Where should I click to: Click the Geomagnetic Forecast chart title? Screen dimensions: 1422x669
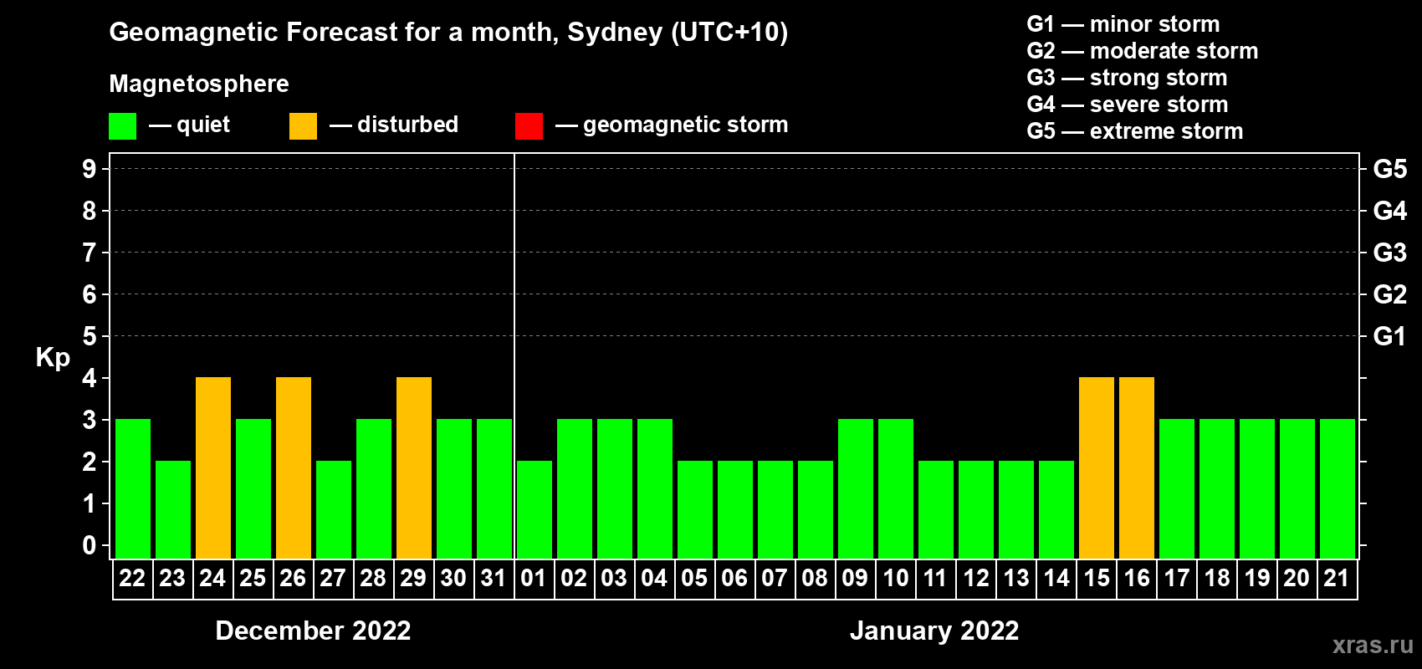(448, 33)
